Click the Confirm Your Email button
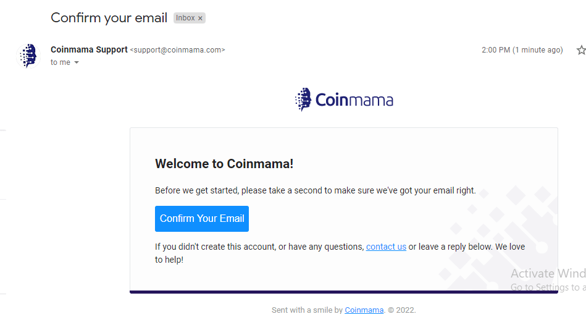 (202, 219)
